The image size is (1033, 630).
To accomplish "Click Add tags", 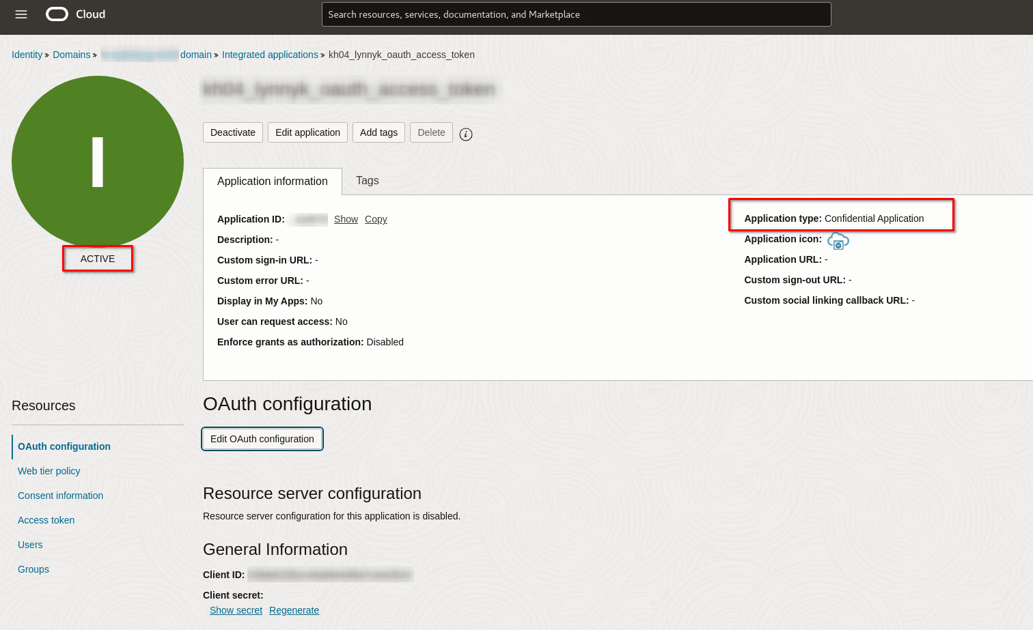I will point(378,132).
